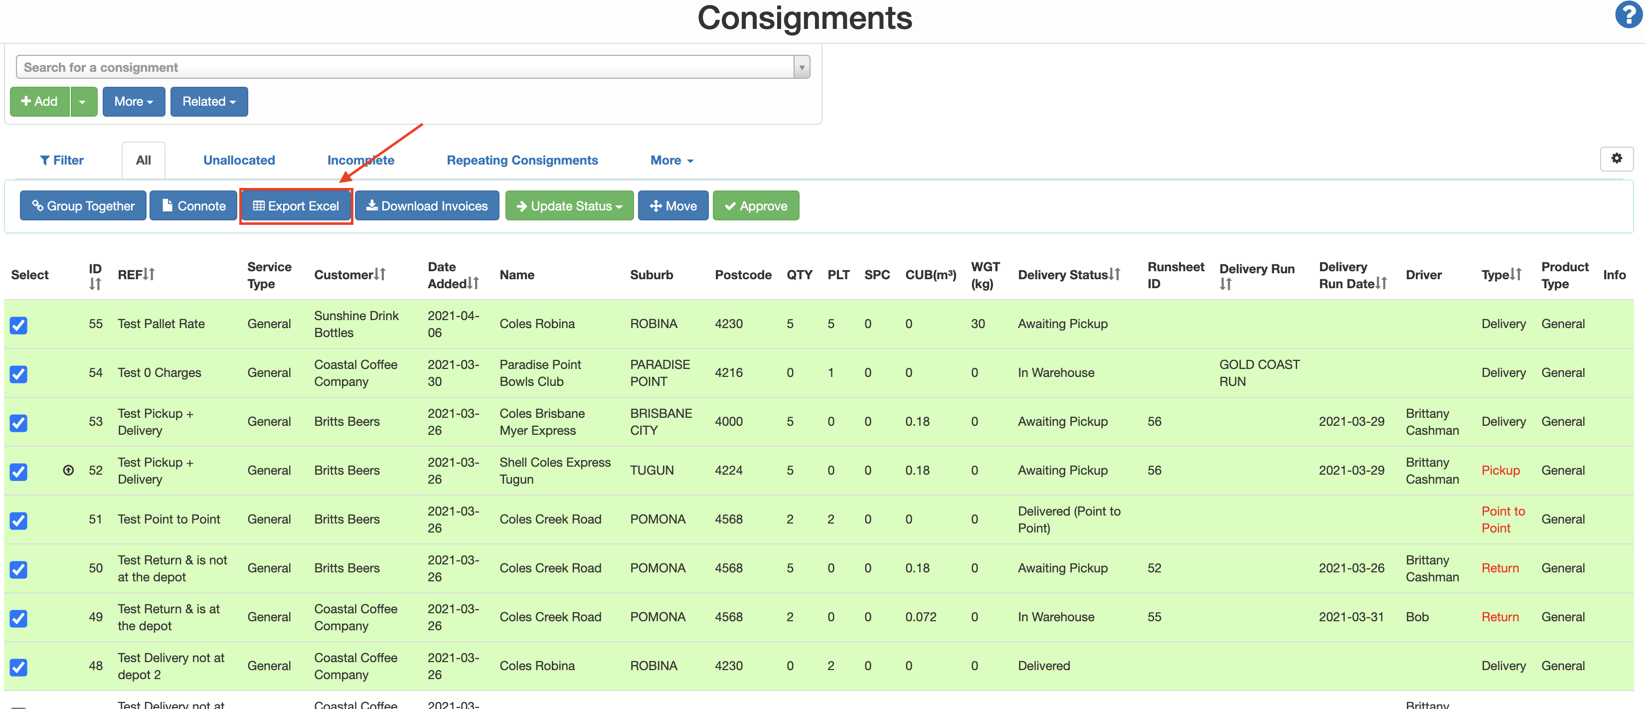Switch to the Unallocated tab
This screenshot has height=709, width=1645.
coord(238,160)
